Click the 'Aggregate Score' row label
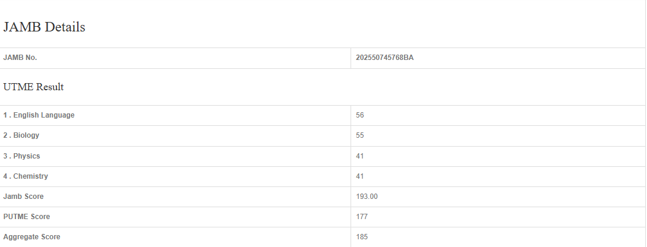 31,237
